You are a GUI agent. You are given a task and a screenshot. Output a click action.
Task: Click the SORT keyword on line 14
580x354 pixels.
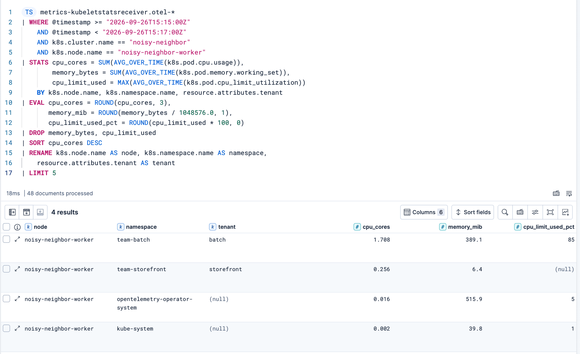pos(37,143)
